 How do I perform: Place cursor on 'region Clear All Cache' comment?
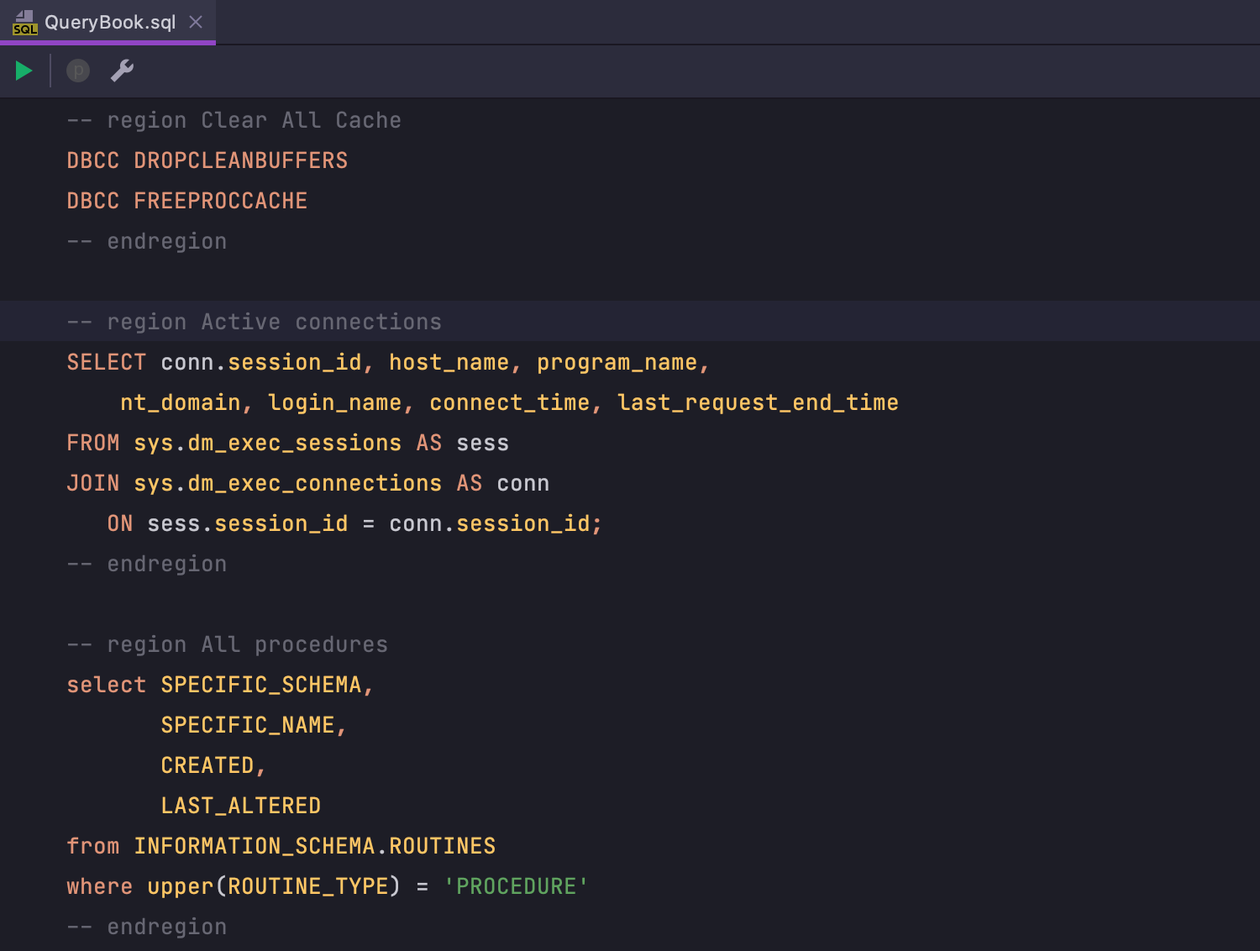(234, 121)
